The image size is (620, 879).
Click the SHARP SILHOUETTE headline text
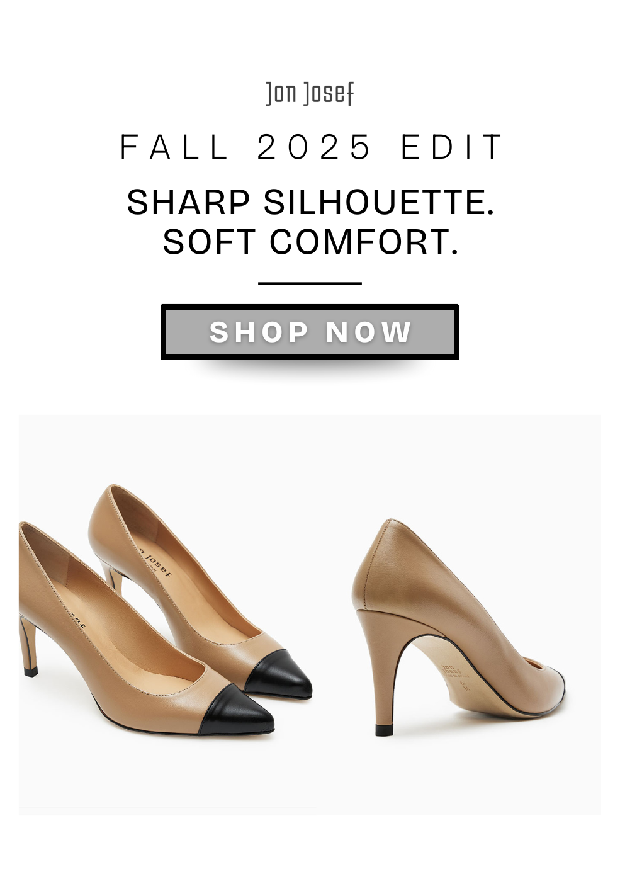[310, 202]
